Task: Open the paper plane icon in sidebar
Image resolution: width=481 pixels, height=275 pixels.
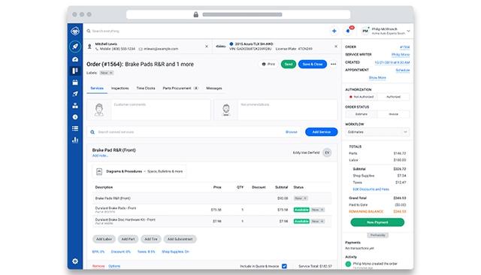Action: click(75, 94)
